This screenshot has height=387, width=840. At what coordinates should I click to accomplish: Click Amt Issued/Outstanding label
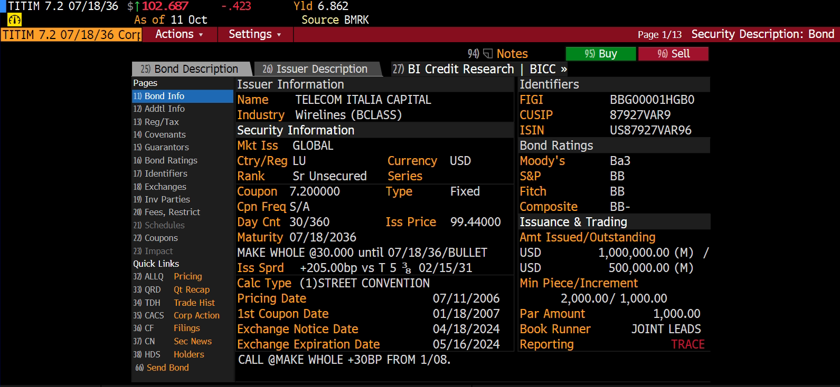point(587,237)
